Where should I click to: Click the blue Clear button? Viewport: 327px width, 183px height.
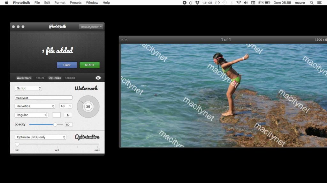tap(67, 65)
